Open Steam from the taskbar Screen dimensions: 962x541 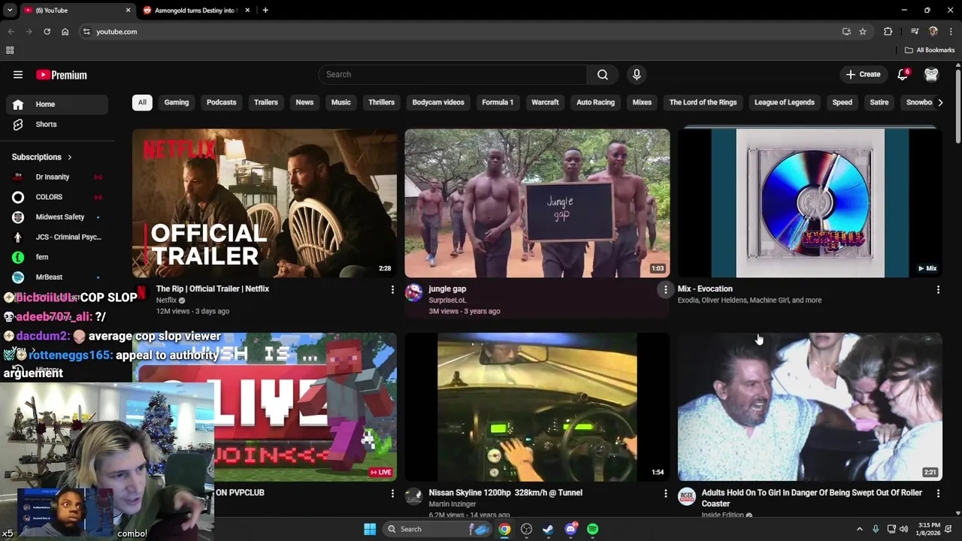(x=549, y=529)
